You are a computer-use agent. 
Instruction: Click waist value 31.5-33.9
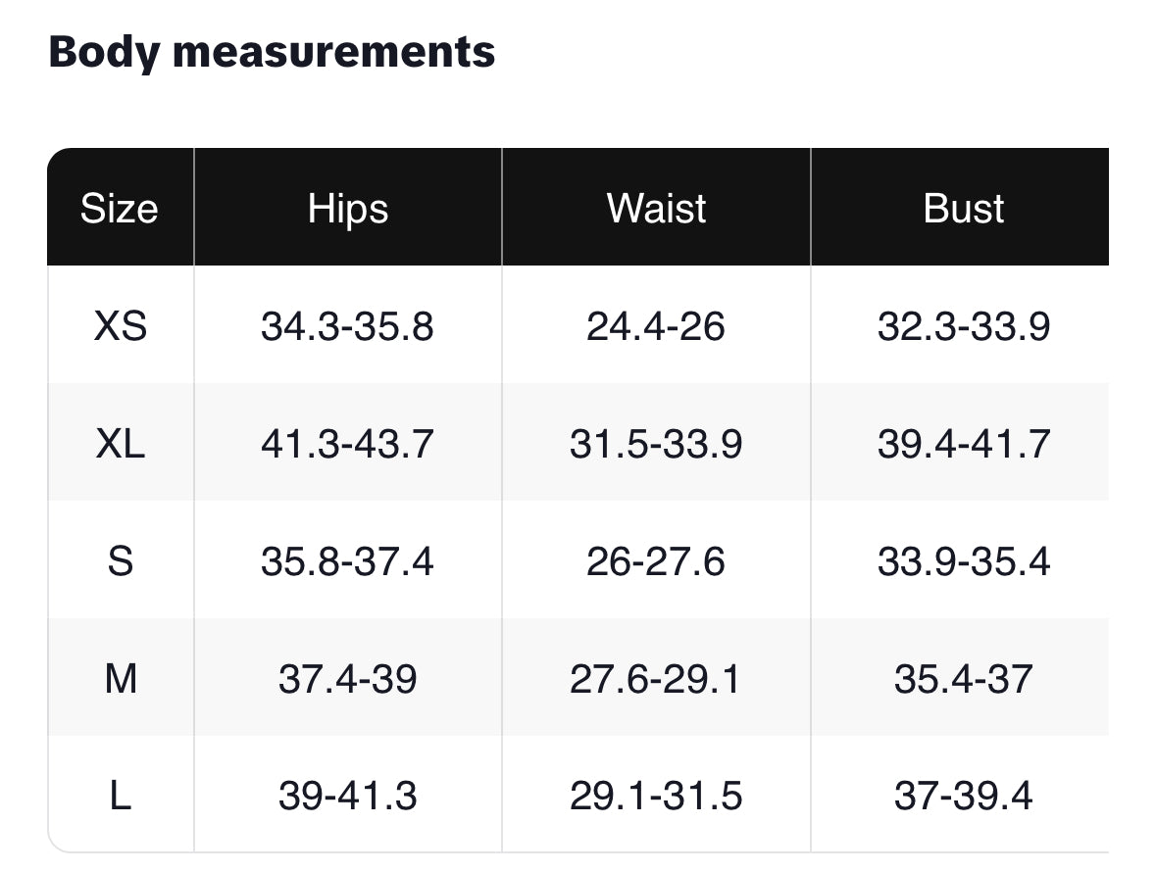pos(656,444)
